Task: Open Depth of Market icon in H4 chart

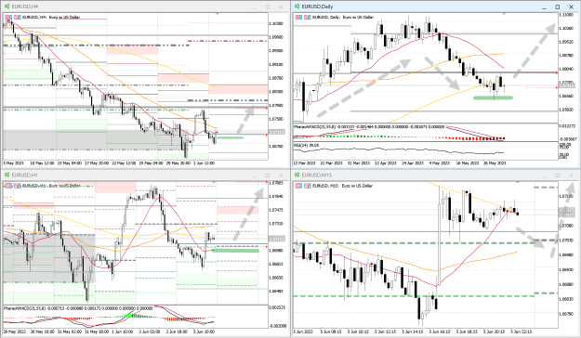Action: point(8,17)
